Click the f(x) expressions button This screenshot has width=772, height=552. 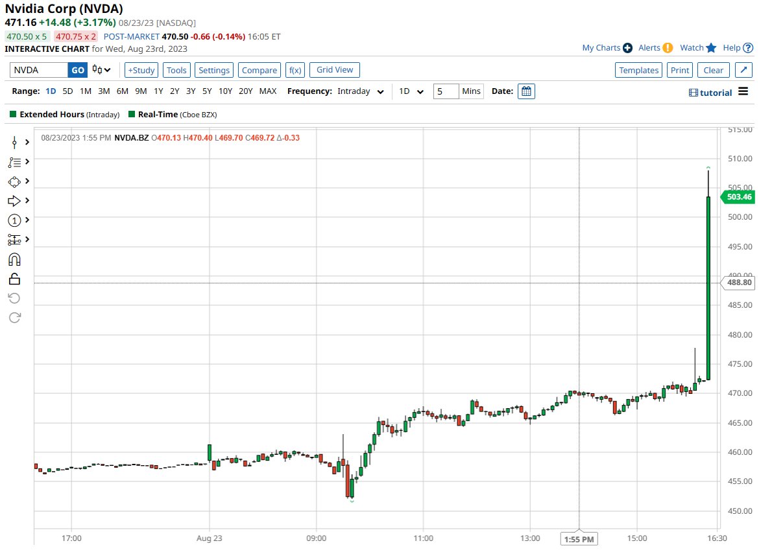tap(295, 70)
